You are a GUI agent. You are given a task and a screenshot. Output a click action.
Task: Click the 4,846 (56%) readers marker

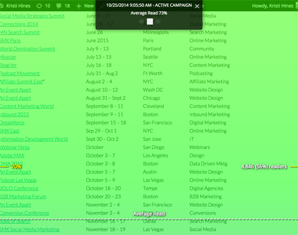click(x=264, y=167)
